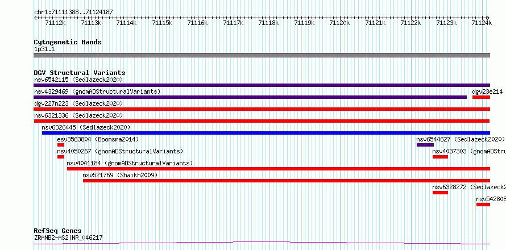Select the red bar for nsv521769

(x=287, y=181)
